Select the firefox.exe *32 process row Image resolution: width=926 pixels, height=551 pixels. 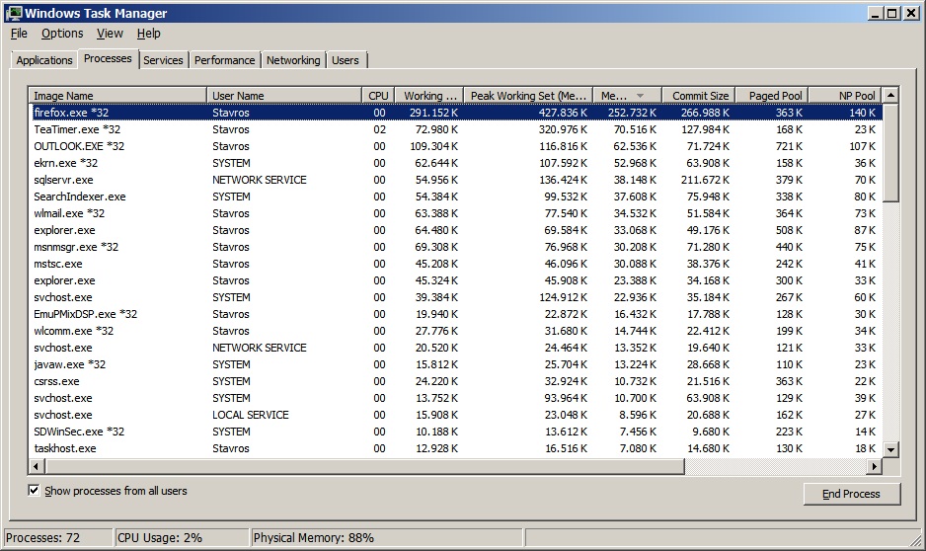coord(455,113)
